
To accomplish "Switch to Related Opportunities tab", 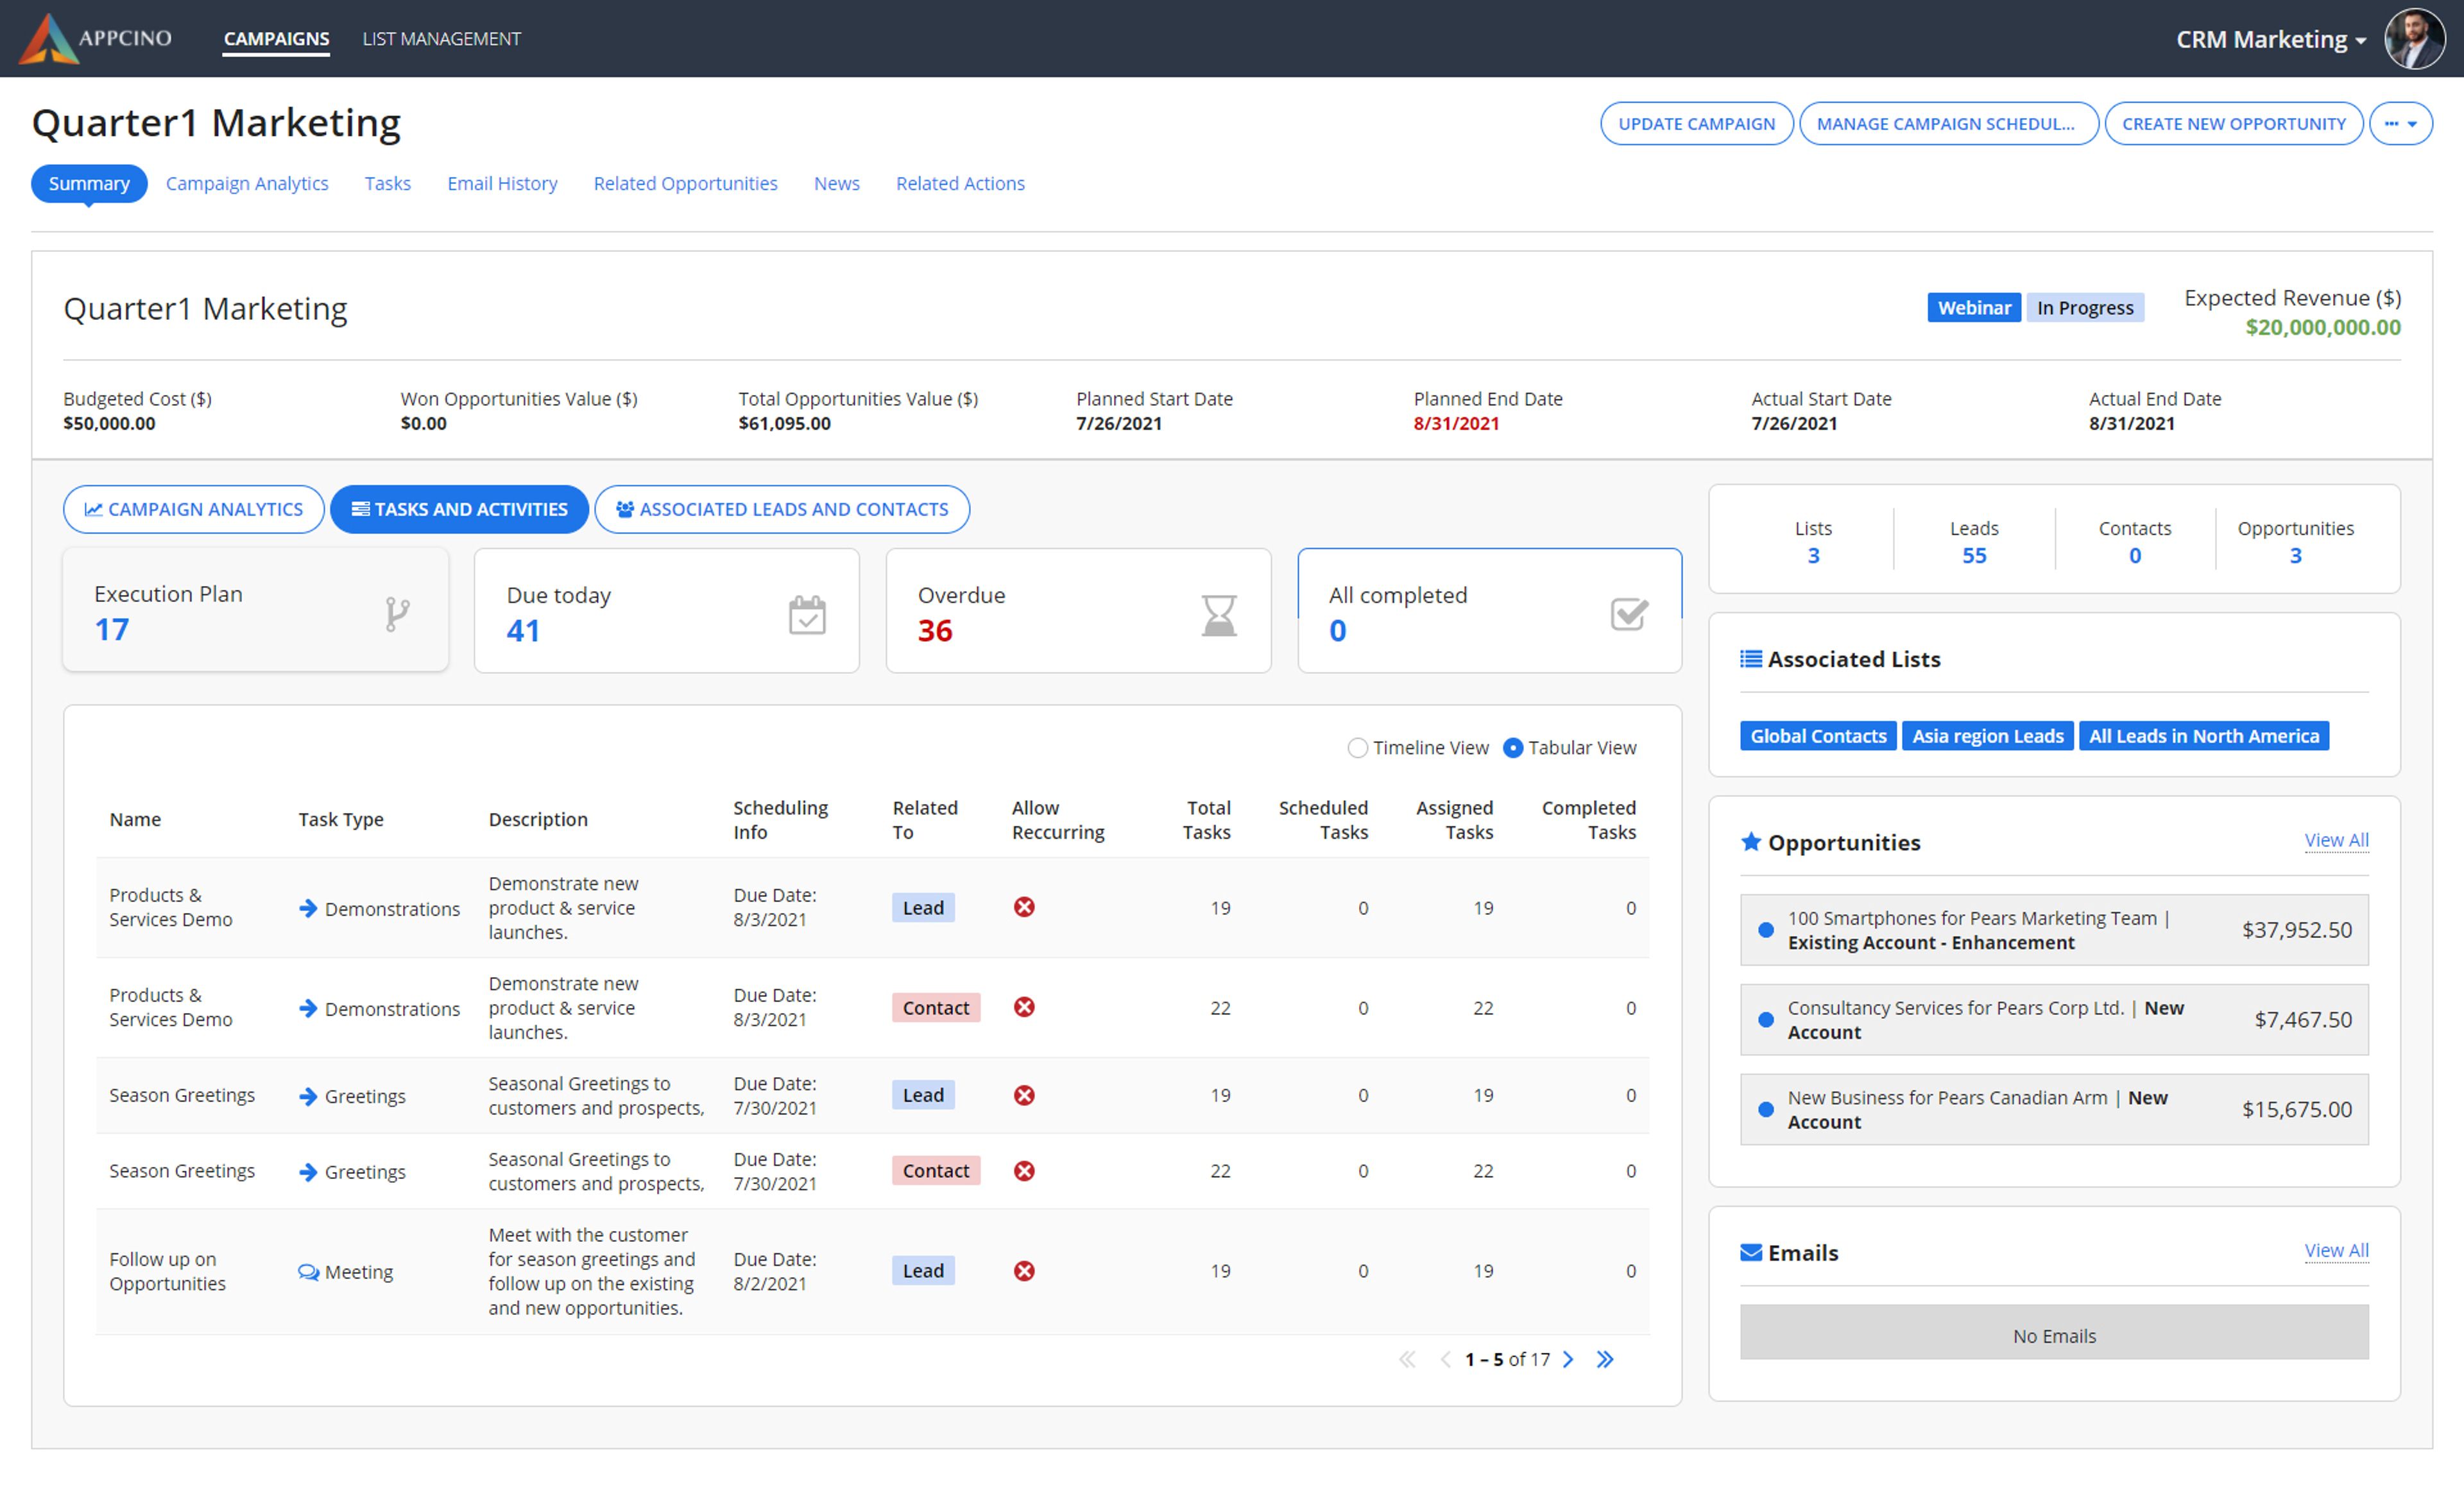I will (x=685, y=184).
